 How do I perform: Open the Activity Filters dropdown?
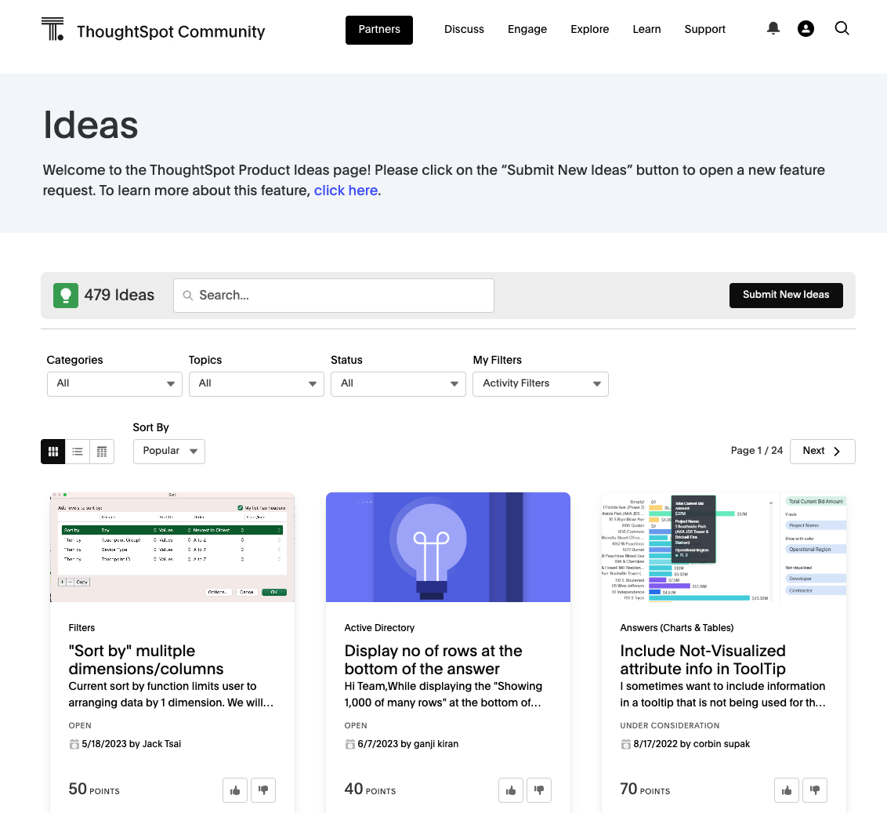pyautogui.click(x=541, y=384)
